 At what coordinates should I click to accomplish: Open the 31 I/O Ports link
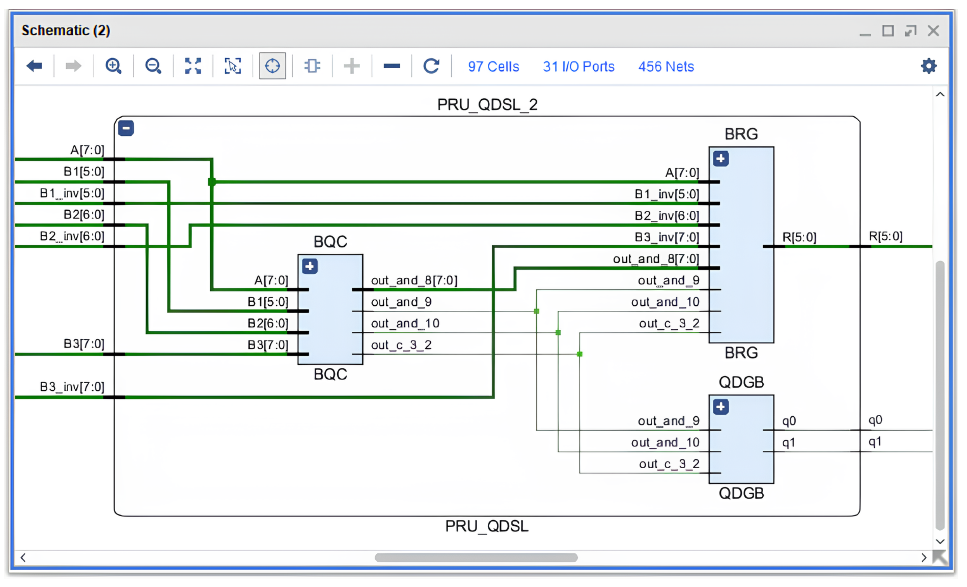(x=579, y=67)
